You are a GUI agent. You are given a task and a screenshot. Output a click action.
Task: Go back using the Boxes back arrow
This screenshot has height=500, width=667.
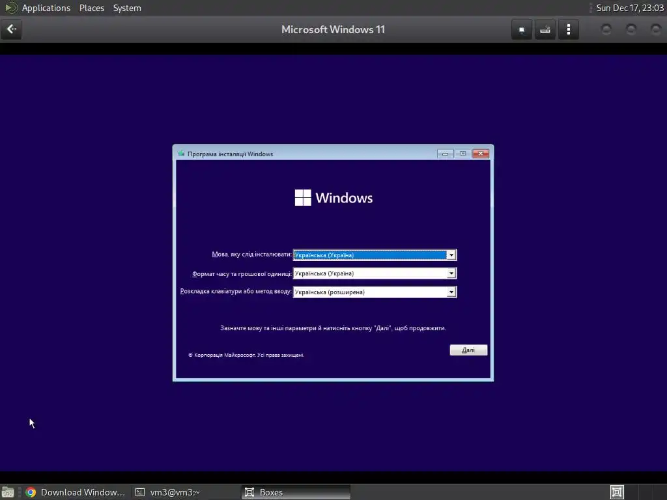(x=11, y=29)
